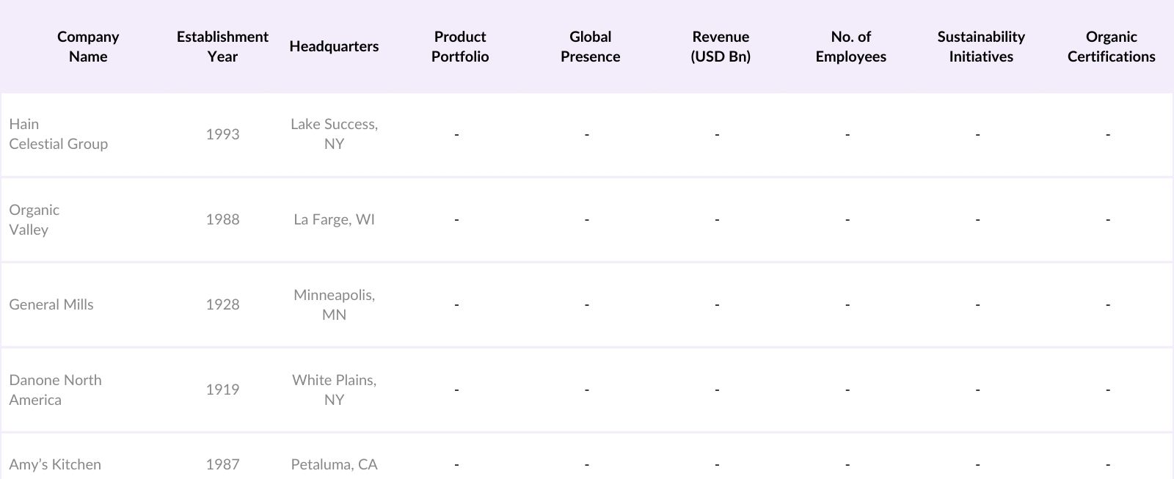The width and height of the screenshot is (1174, 479).
Task: Click the 1993 establishment year cell
Action: (x=222, y=134)
